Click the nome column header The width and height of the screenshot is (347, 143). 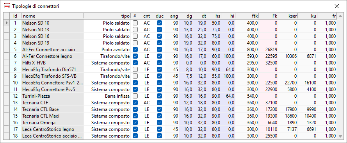tap(52, 16)
